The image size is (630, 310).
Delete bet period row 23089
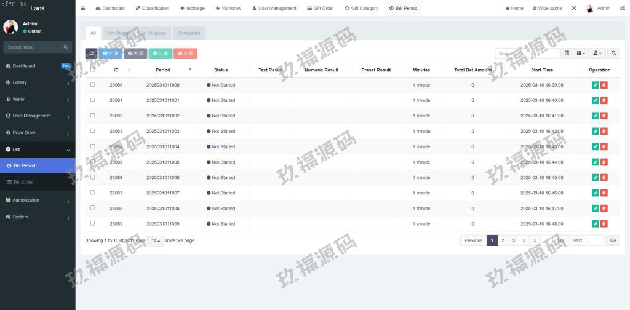604,224
